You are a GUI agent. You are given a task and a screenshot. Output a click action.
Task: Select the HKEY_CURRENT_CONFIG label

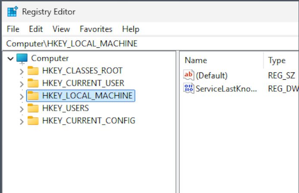[x=89, y=121]
